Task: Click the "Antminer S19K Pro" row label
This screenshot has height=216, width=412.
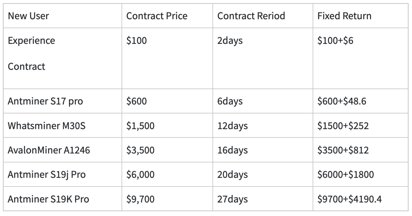Action: click(x=48, y=199)
